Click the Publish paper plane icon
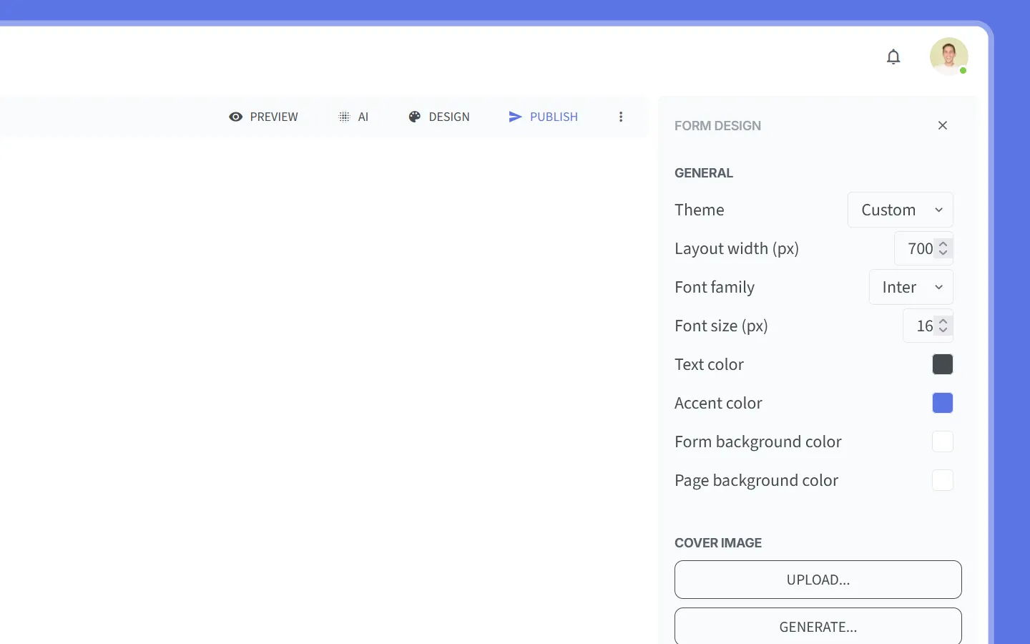This screenshot has height=644, width=1030. (x=515, y=117)
